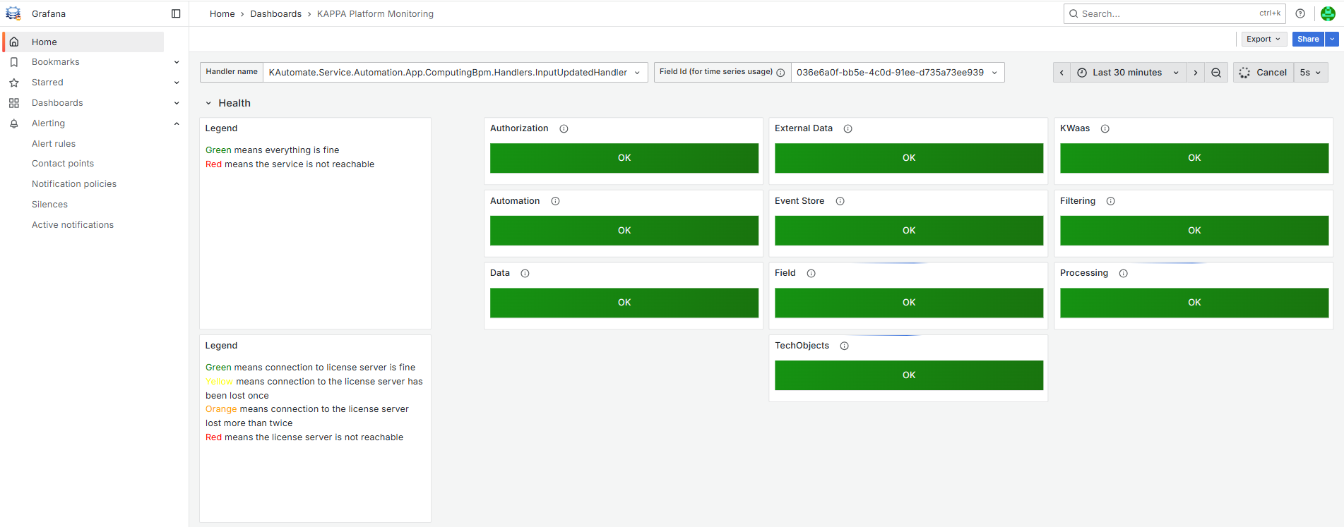Open the Handler name dropdown
The width and height of the screenshot is (1344, 527).
(455, 73)
